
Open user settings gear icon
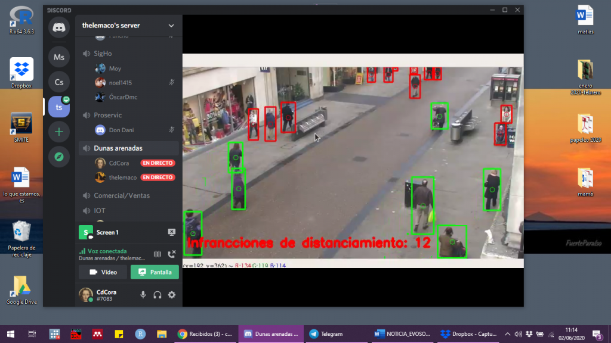[x=172, y=294]
